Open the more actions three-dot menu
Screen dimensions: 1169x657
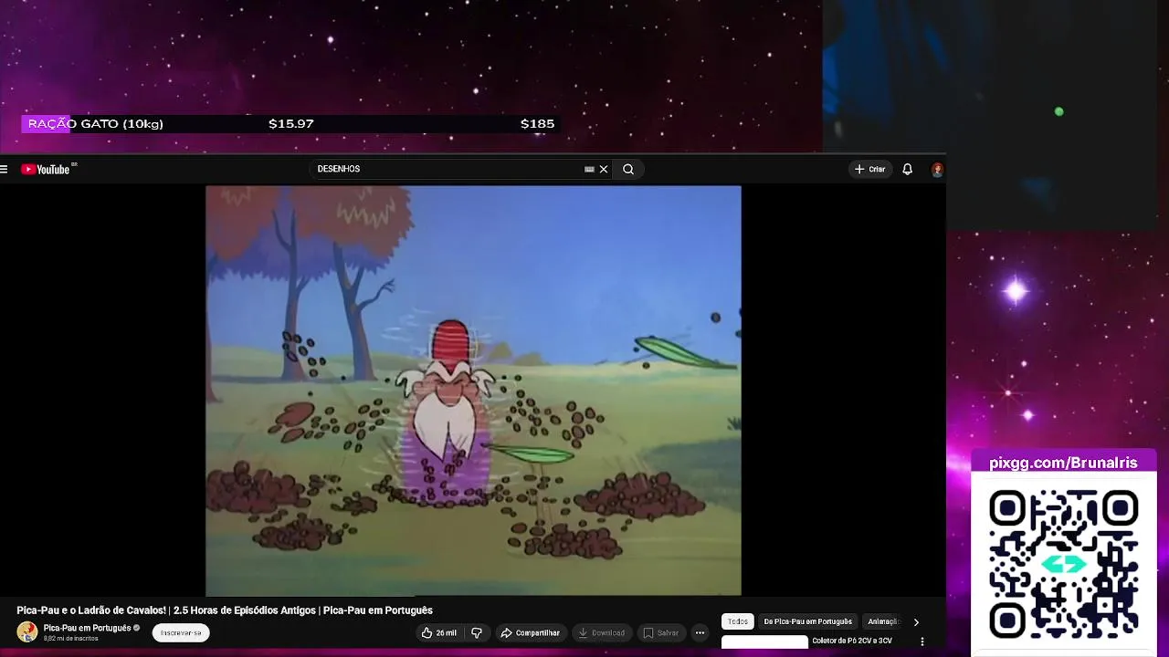point(700,632)
